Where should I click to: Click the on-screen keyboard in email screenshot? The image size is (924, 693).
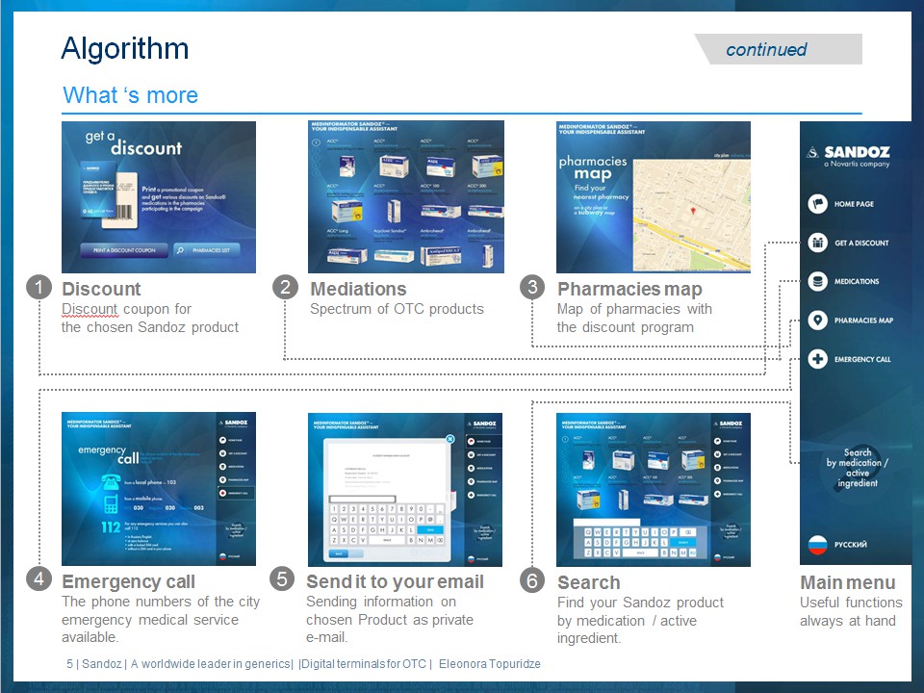coord(387,524)
